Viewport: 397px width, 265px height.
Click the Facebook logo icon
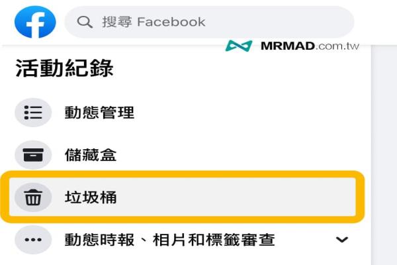[35, 22]
